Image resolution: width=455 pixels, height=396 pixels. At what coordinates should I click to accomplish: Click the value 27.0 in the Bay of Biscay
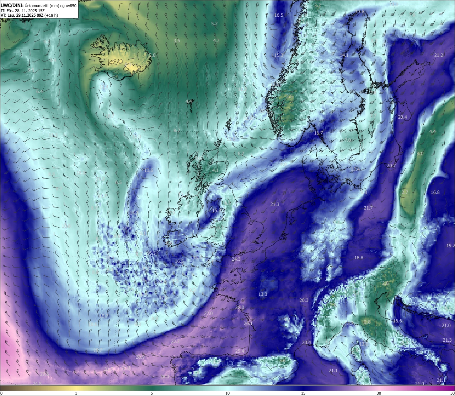208,313
